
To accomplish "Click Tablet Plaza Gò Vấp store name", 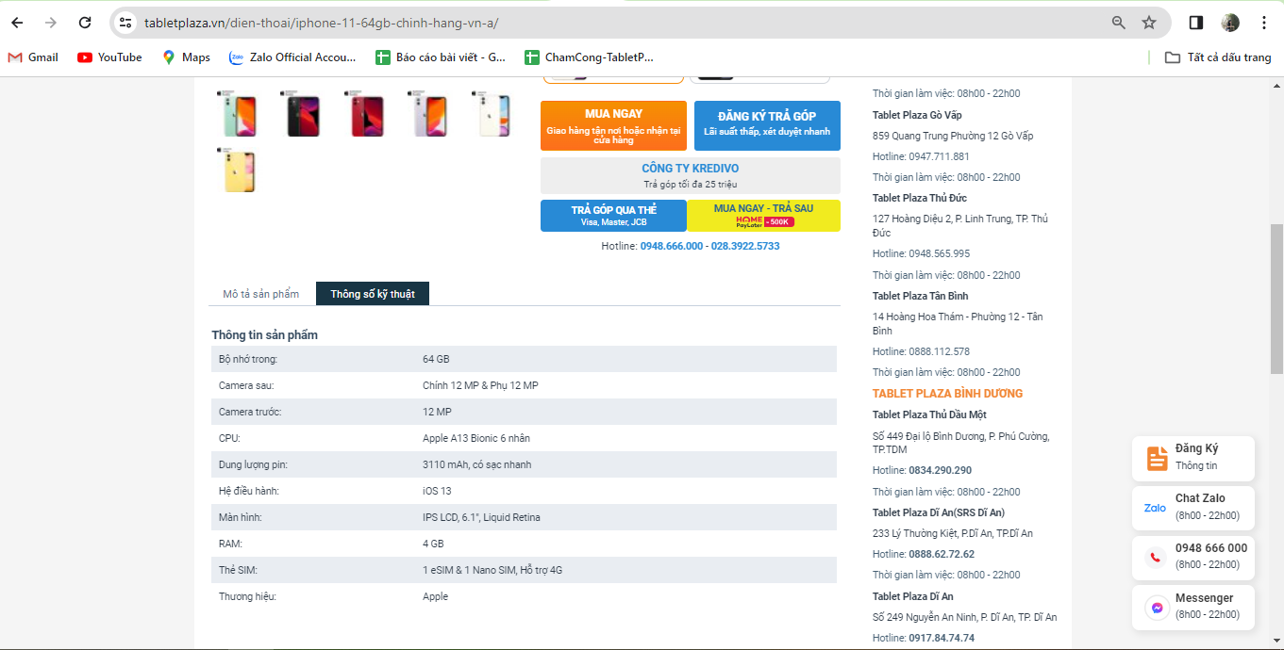I will tap(916, 115).
